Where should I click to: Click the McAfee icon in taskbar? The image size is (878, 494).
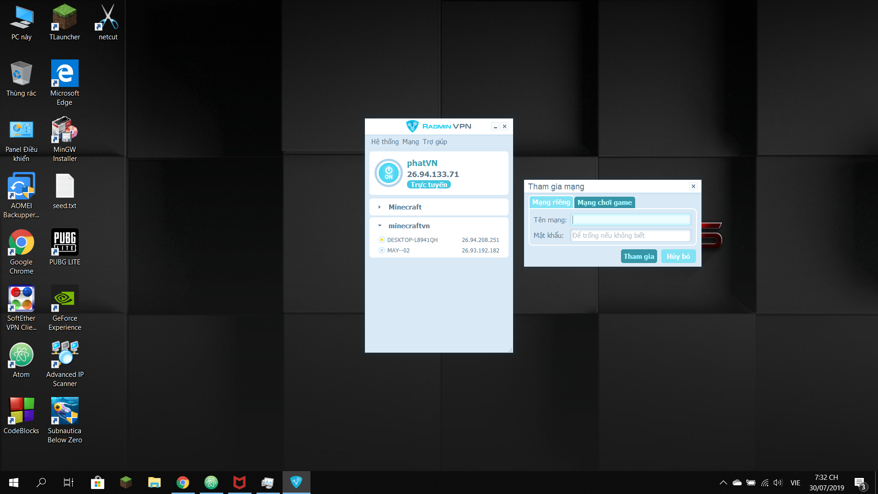coord(240,482)
